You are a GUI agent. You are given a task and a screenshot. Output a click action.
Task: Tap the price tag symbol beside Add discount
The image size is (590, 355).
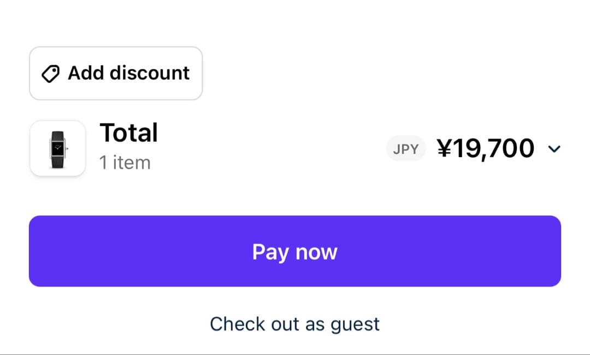point(51,74)
